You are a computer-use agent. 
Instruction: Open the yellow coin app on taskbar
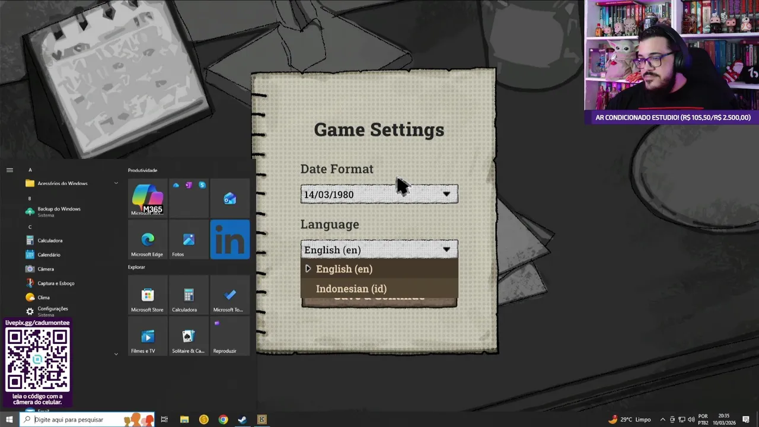[204, 419]
